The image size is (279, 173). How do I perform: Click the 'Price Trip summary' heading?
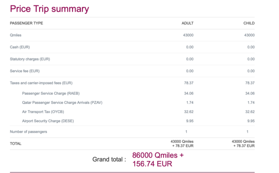click(49, 9)
